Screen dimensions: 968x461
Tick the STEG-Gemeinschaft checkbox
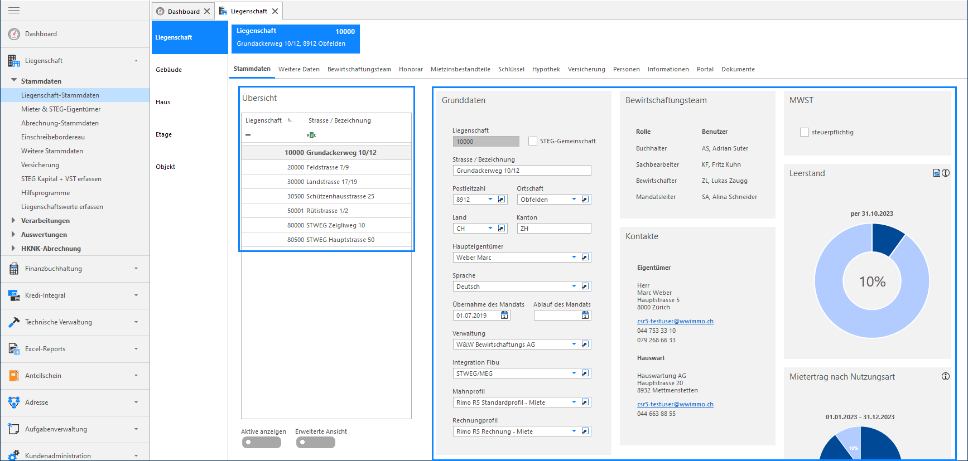coord(533,141)
